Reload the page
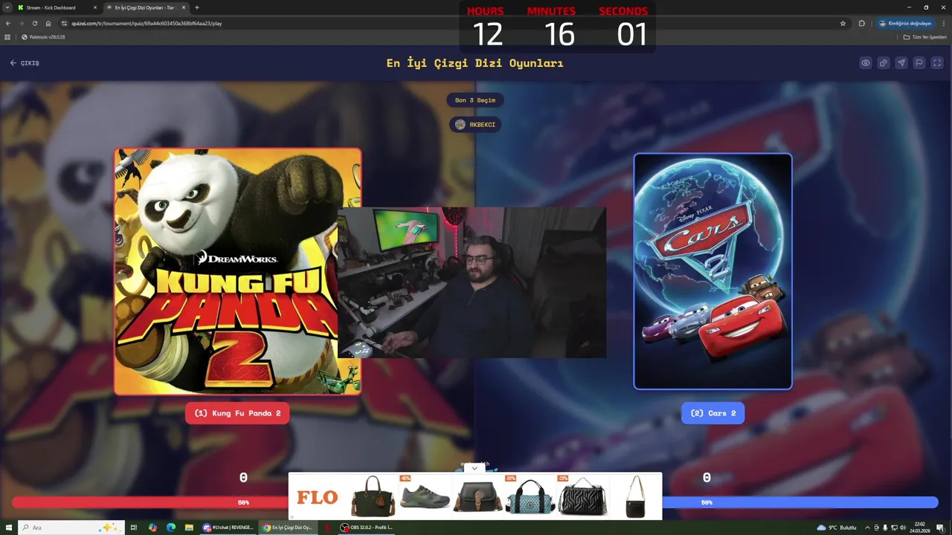The image size is (952, 535). point(35,23)
